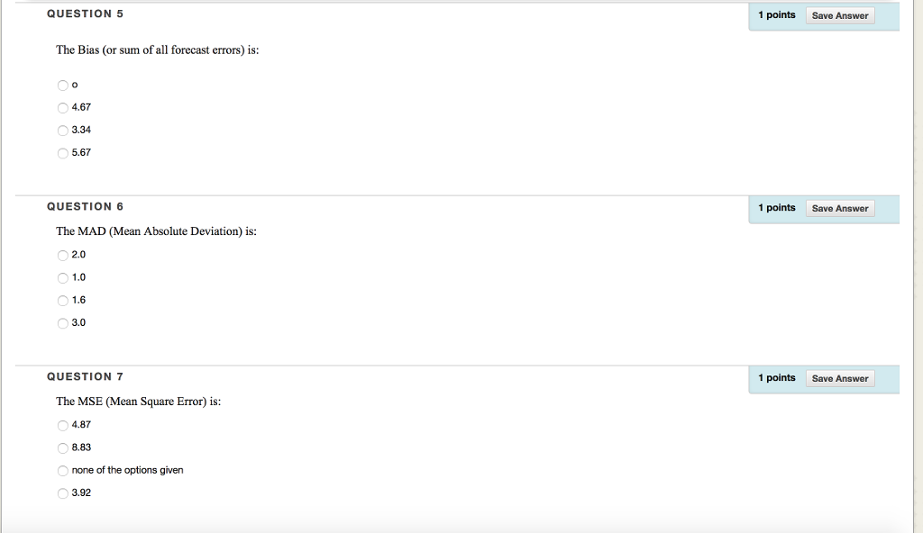The height and width of the screenshot is (533, 923).
Task: Pick 5.67 for the Bias question
Action: tap(62, 153)
